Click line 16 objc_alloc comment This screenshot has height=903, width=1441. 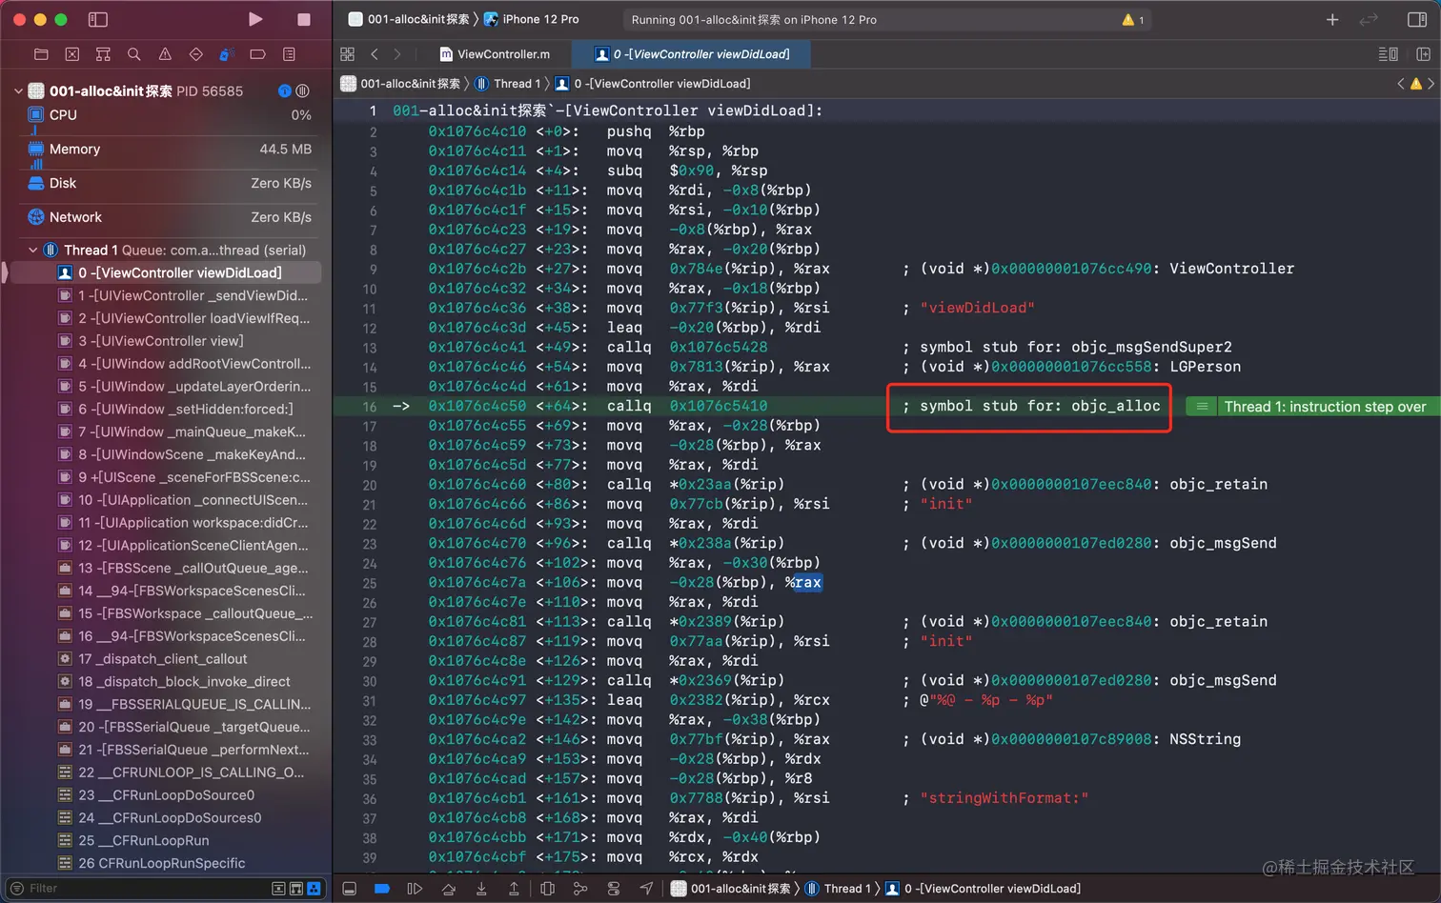(x=1031, y=406)
